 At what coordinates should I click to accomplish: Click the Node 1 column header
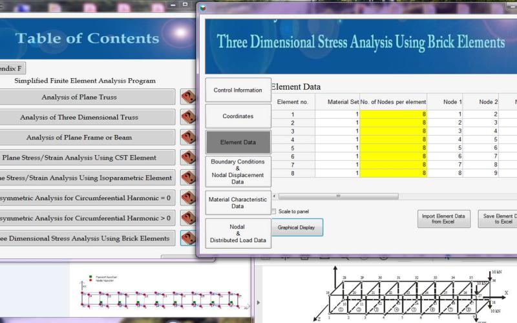click(x=445, y=102)
